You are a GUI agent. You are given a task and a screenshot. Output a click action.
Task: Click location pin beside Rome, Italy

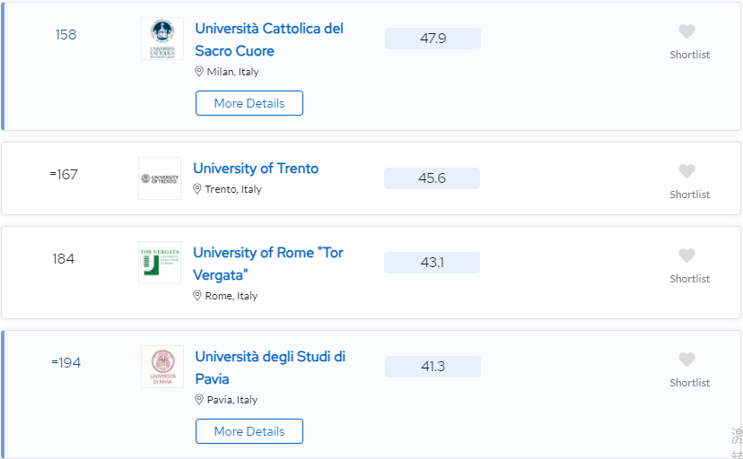coord(197,296)
